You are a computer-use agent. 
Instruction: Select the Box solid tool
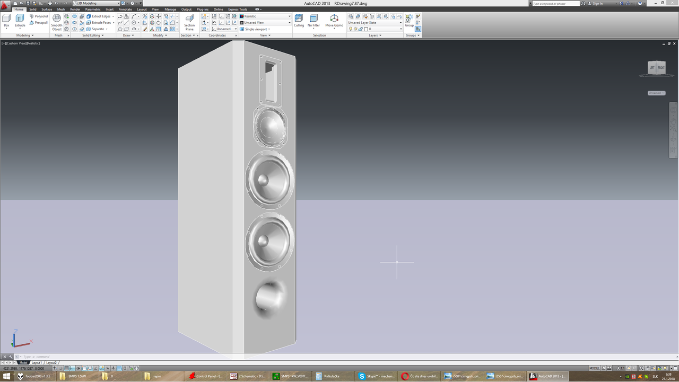click(6, 21)
